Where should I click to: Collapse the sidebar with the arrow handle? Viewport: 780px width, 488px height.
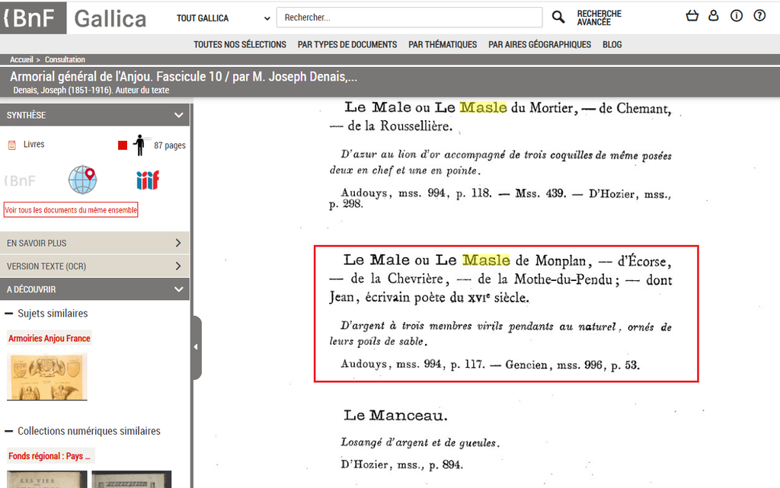[196, 347]
